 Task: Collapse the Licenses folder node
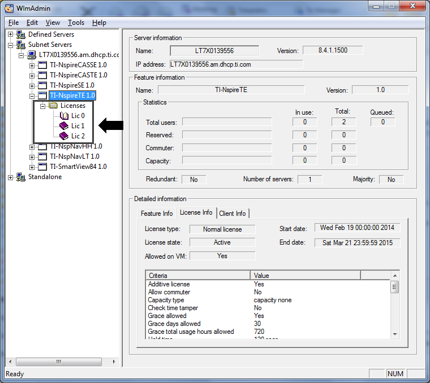pos(42,106)
